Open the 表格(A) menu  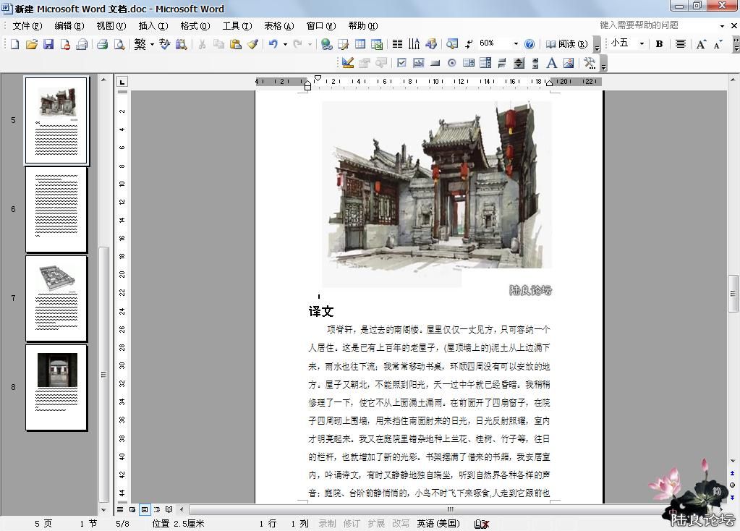tap(278, 26)
